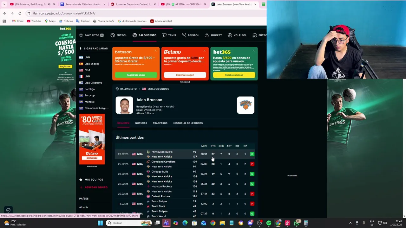Open the Albania country link
406x228 pixels.
coord(84,207)
